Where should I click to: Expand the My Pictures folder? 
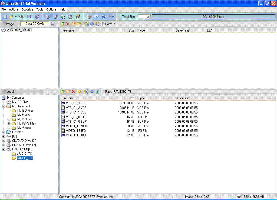[9, 119]
